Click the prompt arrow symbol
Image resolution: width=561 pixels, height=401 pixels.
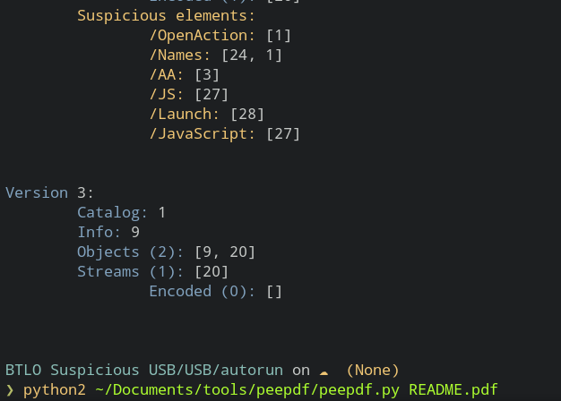10,390
